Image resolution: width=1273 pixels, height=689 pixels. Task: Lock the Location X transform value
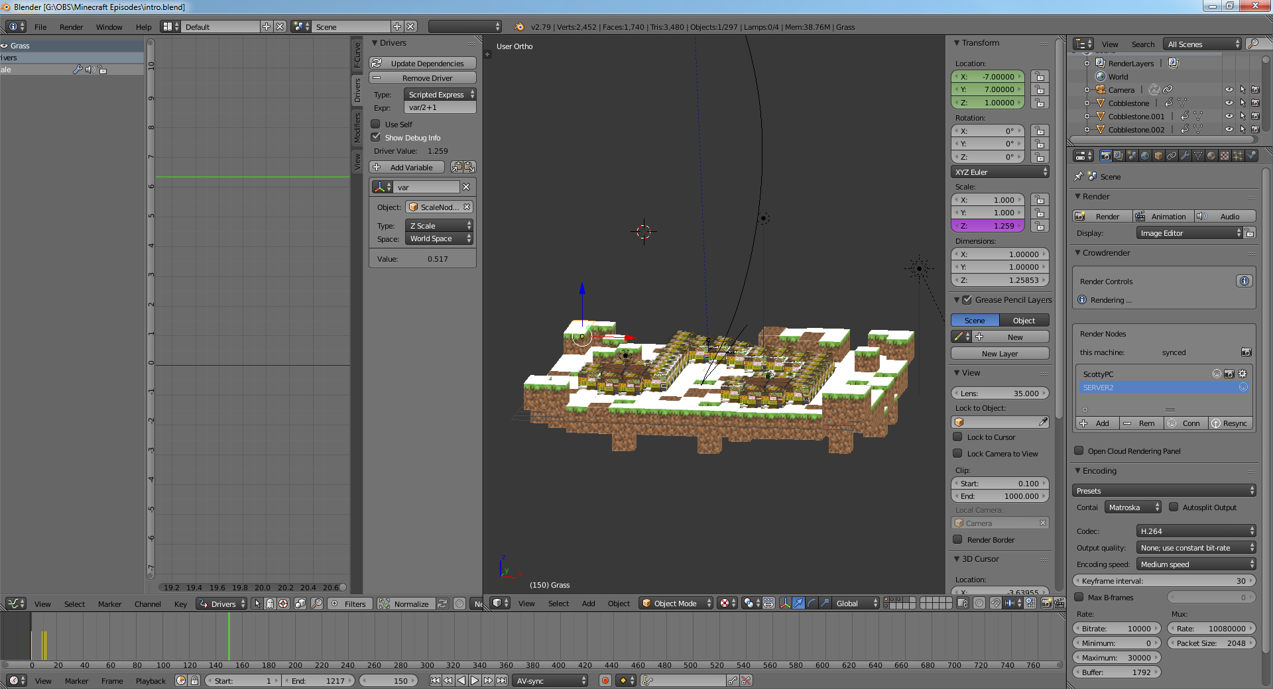[x=1040, y=77]
